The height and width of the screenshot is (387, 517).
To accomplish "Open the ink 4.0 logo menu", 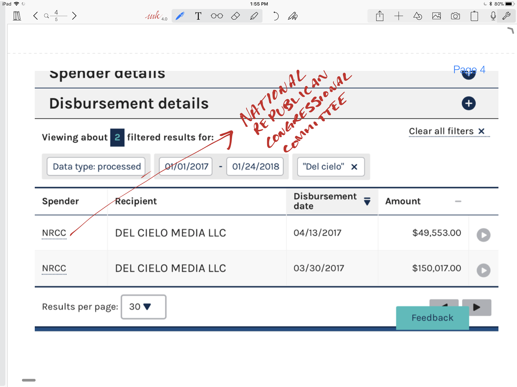I will tap(156, 16).
